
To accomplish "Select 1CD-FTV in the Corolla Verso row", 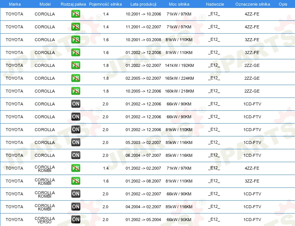I will pos(252,220).
